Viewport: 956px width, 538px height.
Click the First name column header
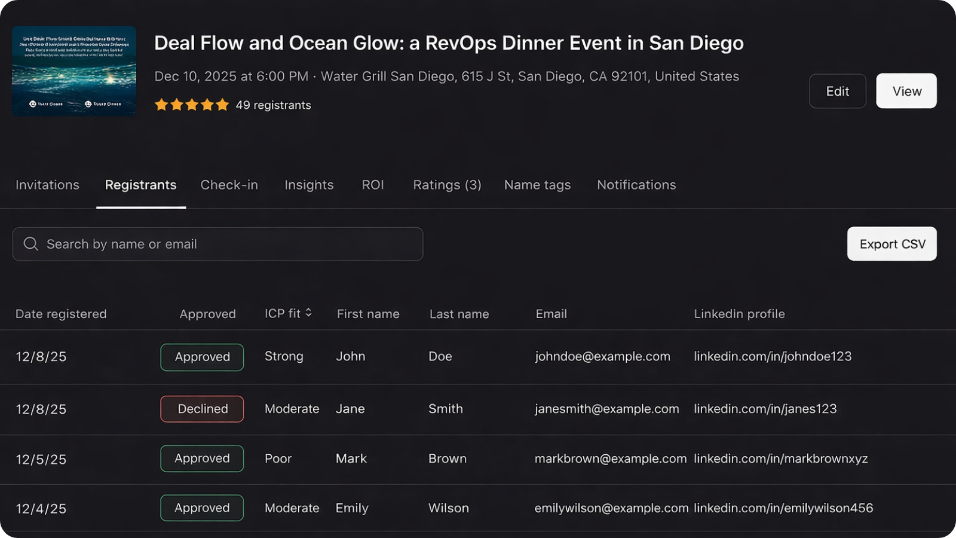[368, 314]
